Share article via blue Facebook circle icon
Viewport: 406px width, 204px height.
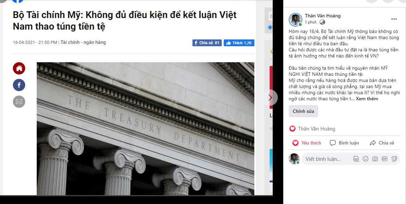pyautogui.click(x=19, y=85)
